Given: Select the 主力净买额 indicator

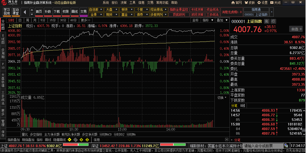Looking at the screenshot, I should point(52,134).
